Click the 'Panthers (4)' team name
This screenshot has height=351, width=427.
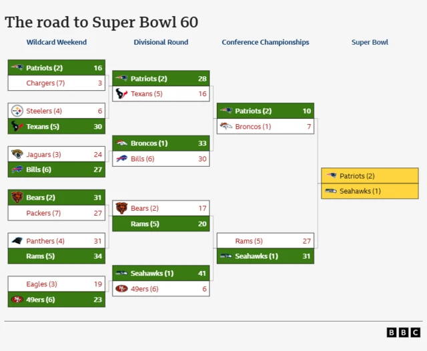coord(45,241)
